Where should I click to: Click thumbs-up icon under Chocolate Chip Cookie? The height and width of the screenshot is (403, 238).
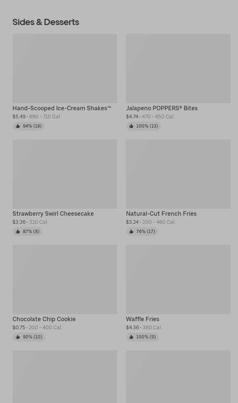tap(18, 337)
